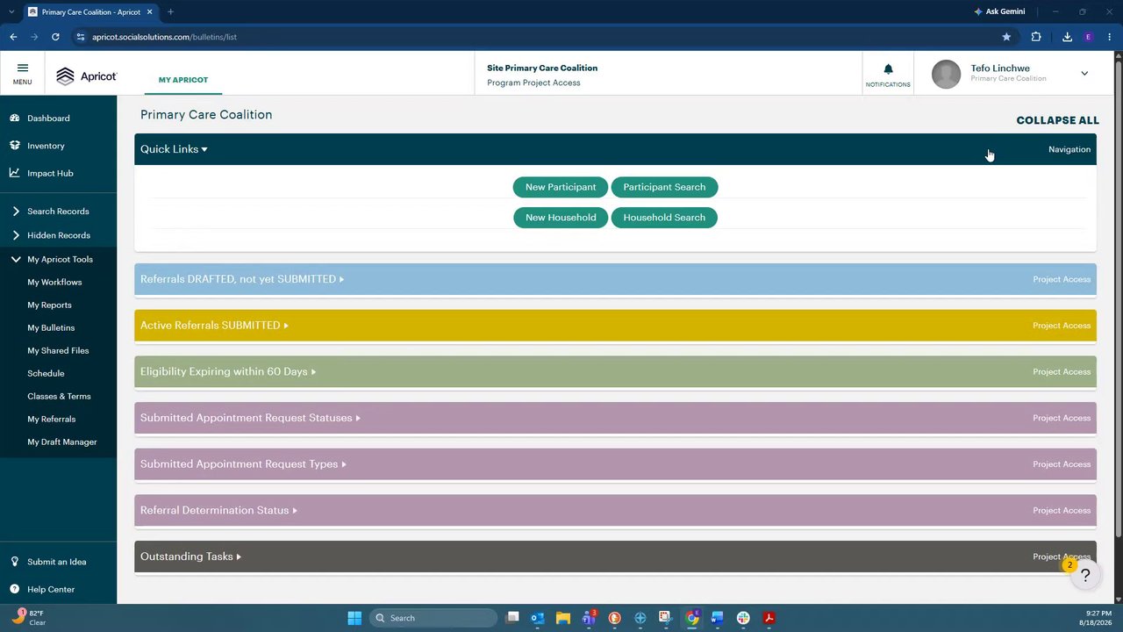Open Inventory box icon in sidebar

click(x=15, y=146)
